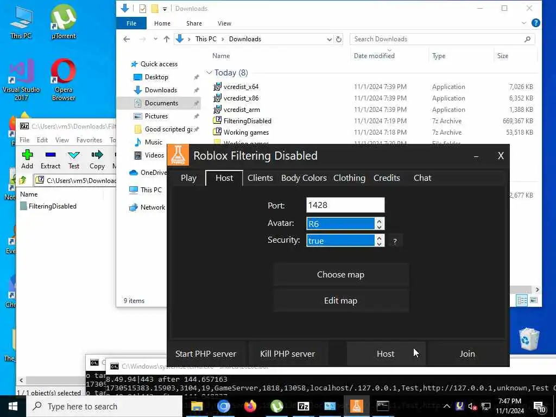Click the Test icon in 7-Zip toolbar
The image size is (556, 417).
74,159
